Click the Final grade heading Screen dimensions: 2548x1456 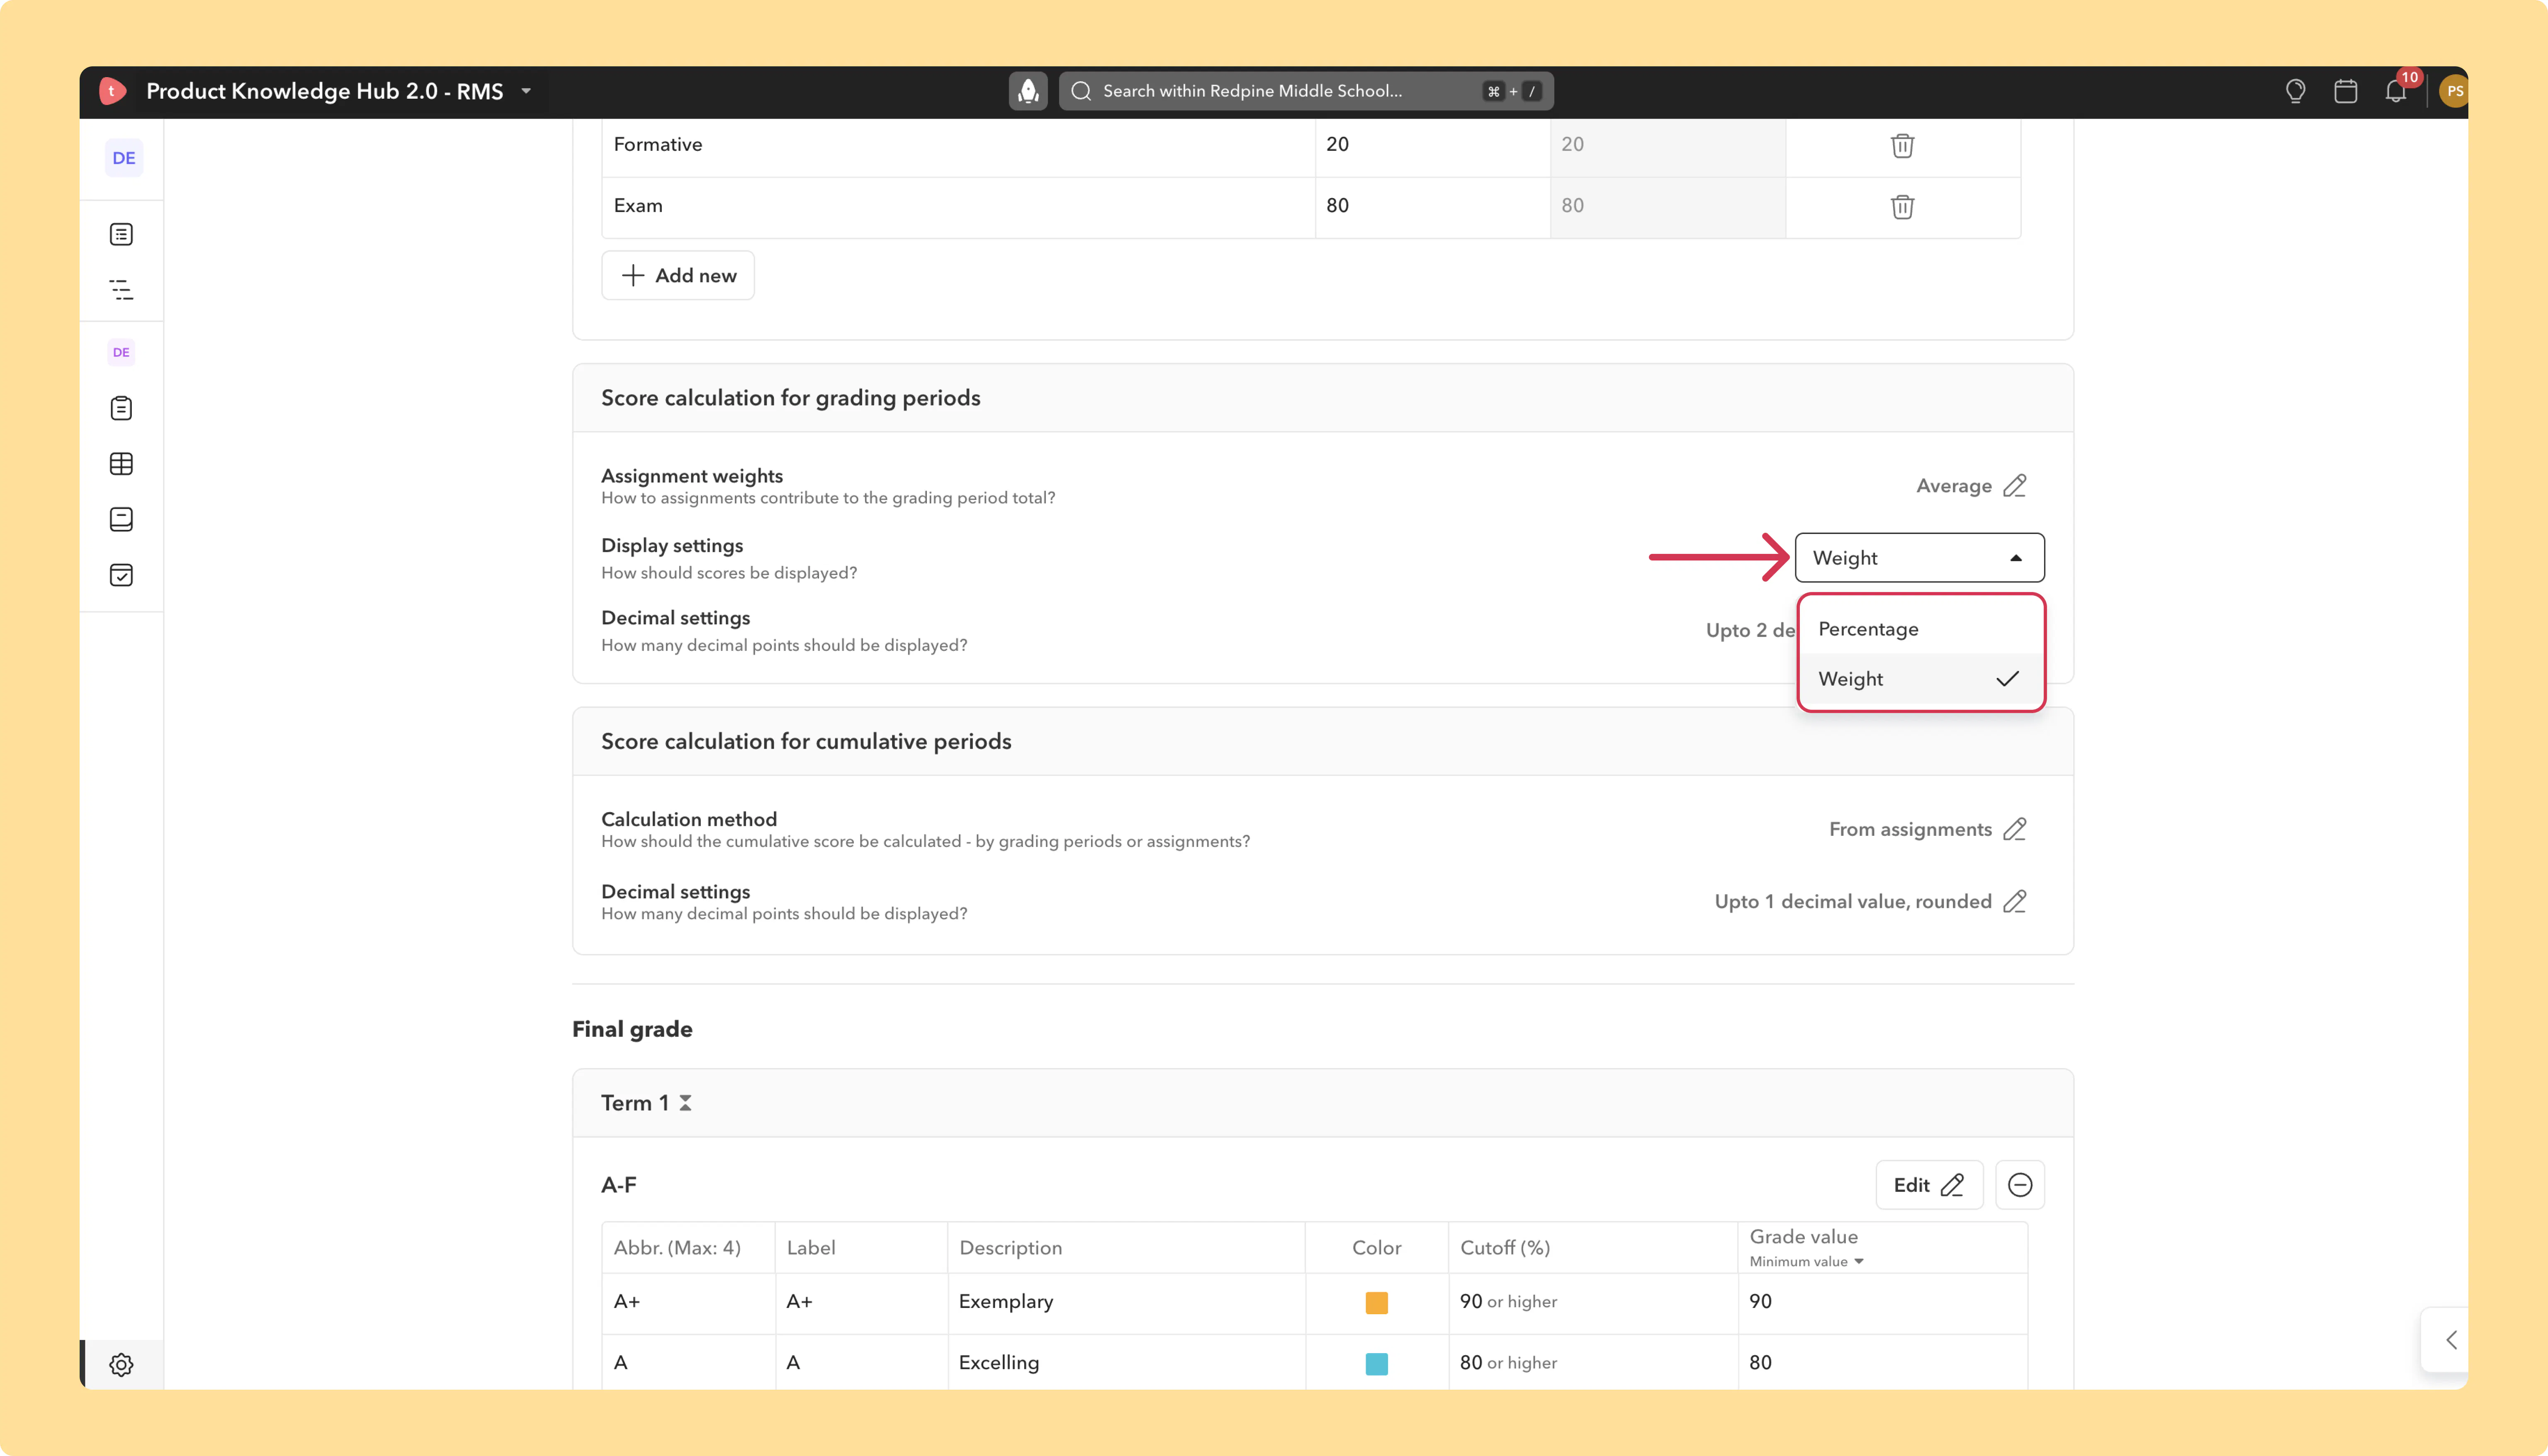[632, 1030]
